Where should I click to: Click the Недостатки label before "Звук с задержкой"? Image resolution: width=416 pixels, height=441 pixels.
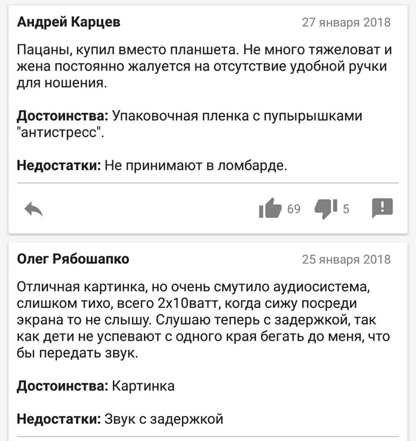pos(59,419)
